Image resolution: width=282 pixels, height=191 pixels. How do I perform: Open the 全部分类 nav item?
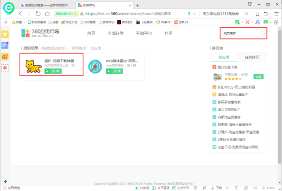[x=116, y=33]
